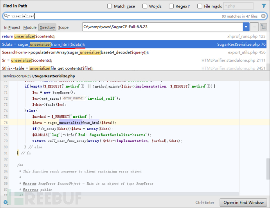Enable Match case checkbox
Viewport: 270px width, 208px height.
[x=110, y=6]
